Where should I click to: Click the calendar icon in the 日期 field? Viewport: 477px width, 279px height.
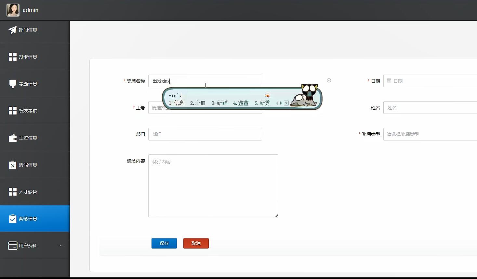(x=390, y=81)
